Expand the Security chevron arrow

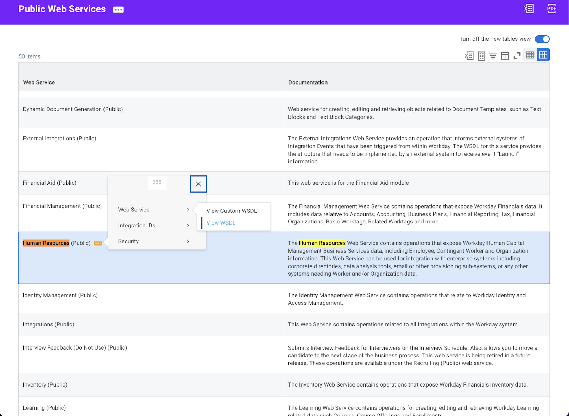coord(188,241)
